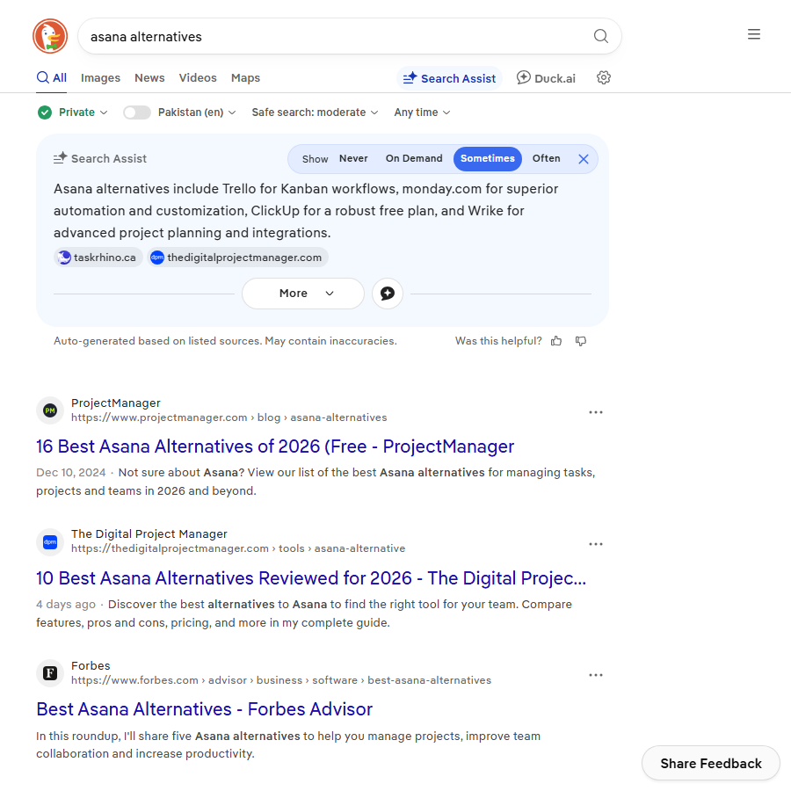Open more options for Forbes result
Image resolution: width=791 pixels, height=791 pixels.
pyautogui.click(x=595, y=675)
